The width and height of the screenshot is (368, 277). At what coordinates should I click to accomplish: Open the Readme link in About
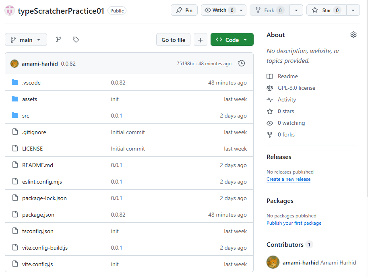coord(287,76)
